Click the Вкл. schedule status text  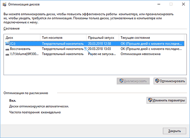click(13, 101)
